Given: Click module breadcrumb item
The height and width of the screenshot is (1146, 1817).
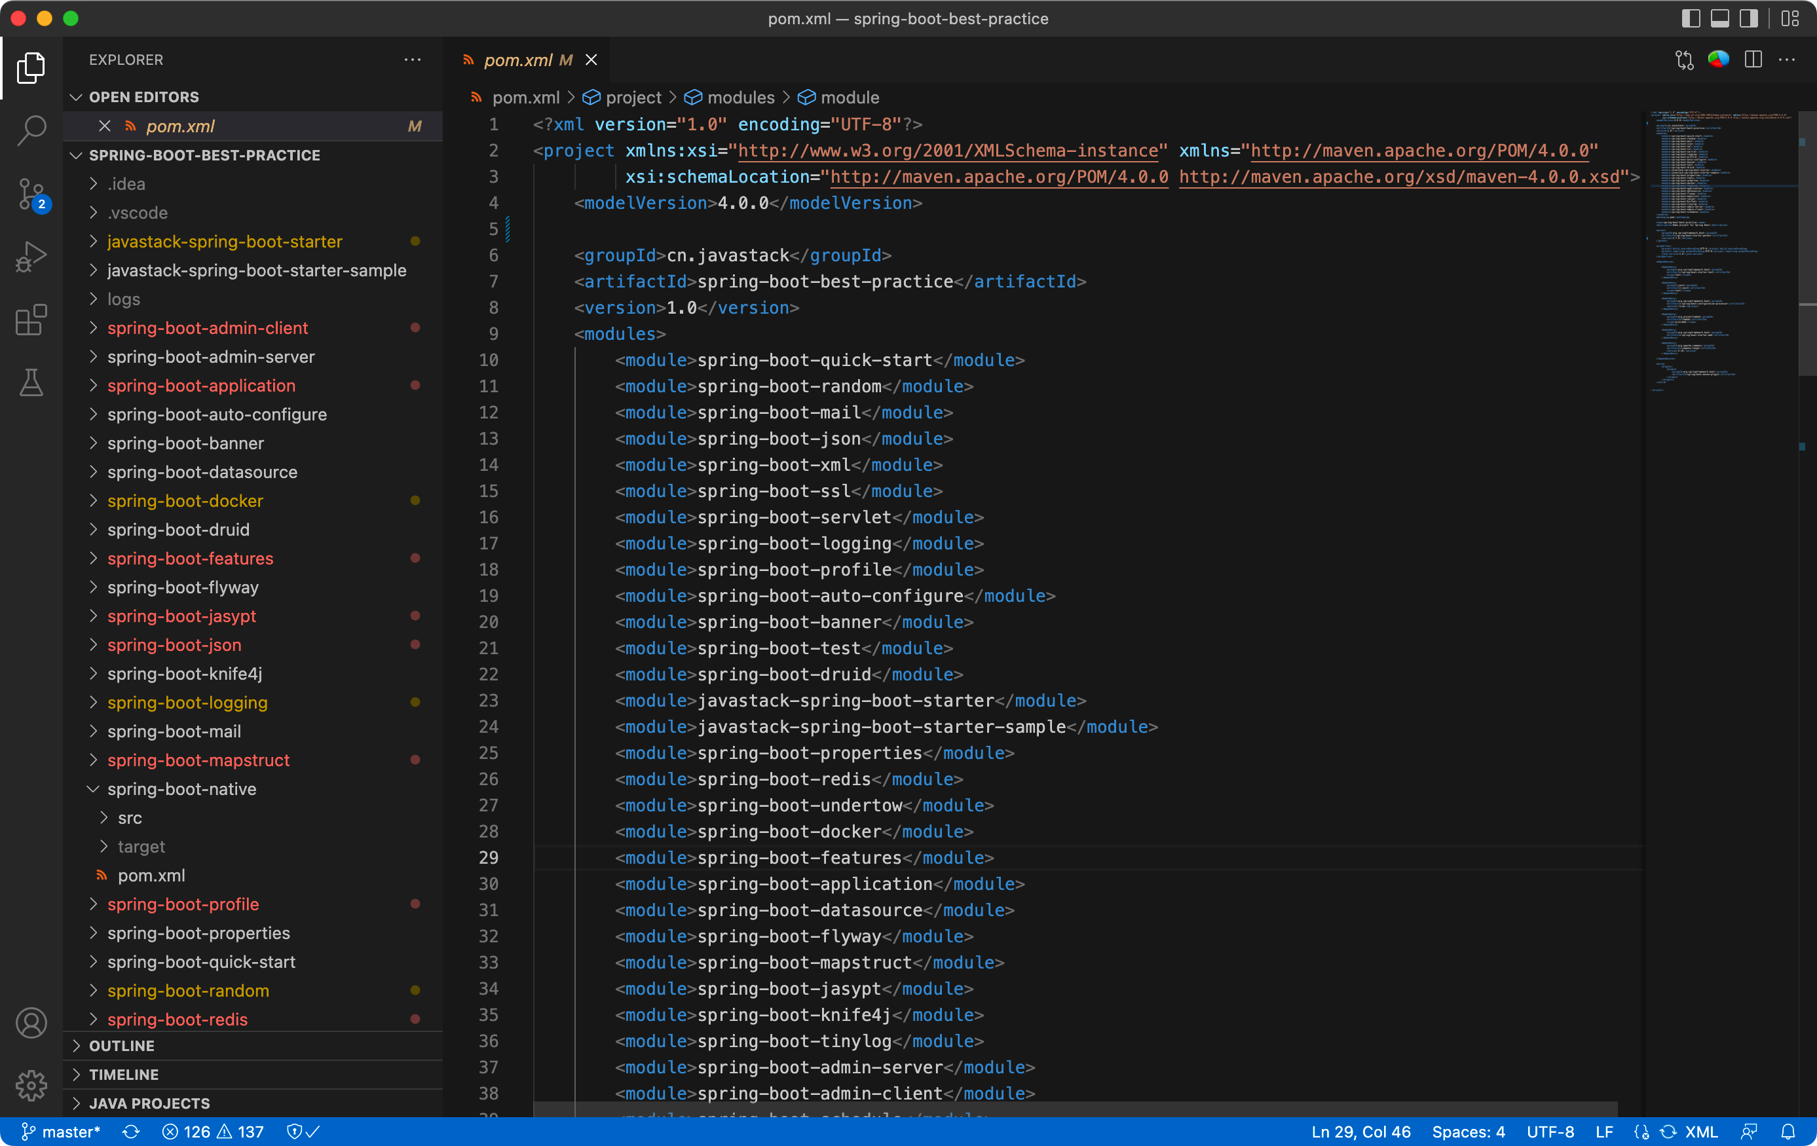Looking at the screenshot, I should (838, 98).
